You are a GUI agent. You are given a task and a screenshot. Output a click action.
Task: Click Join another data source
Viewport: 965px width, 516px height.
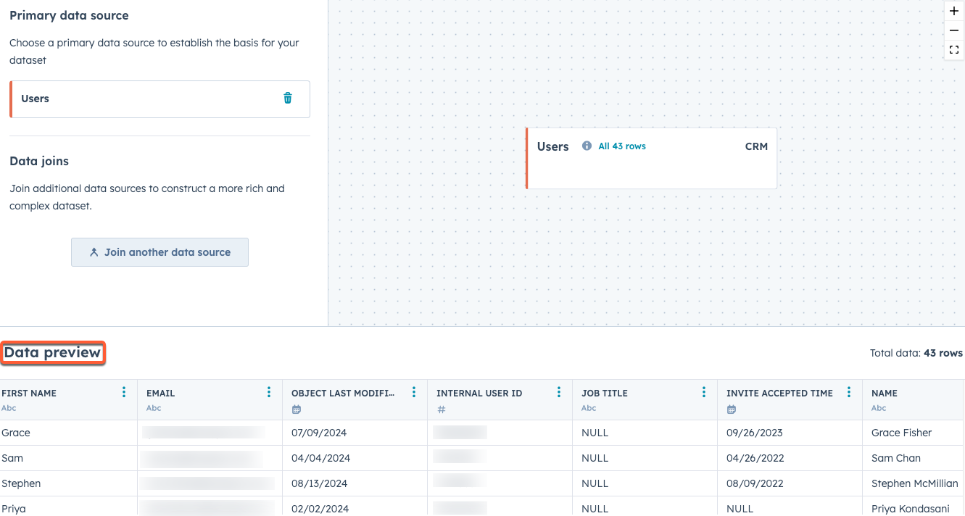159,252
